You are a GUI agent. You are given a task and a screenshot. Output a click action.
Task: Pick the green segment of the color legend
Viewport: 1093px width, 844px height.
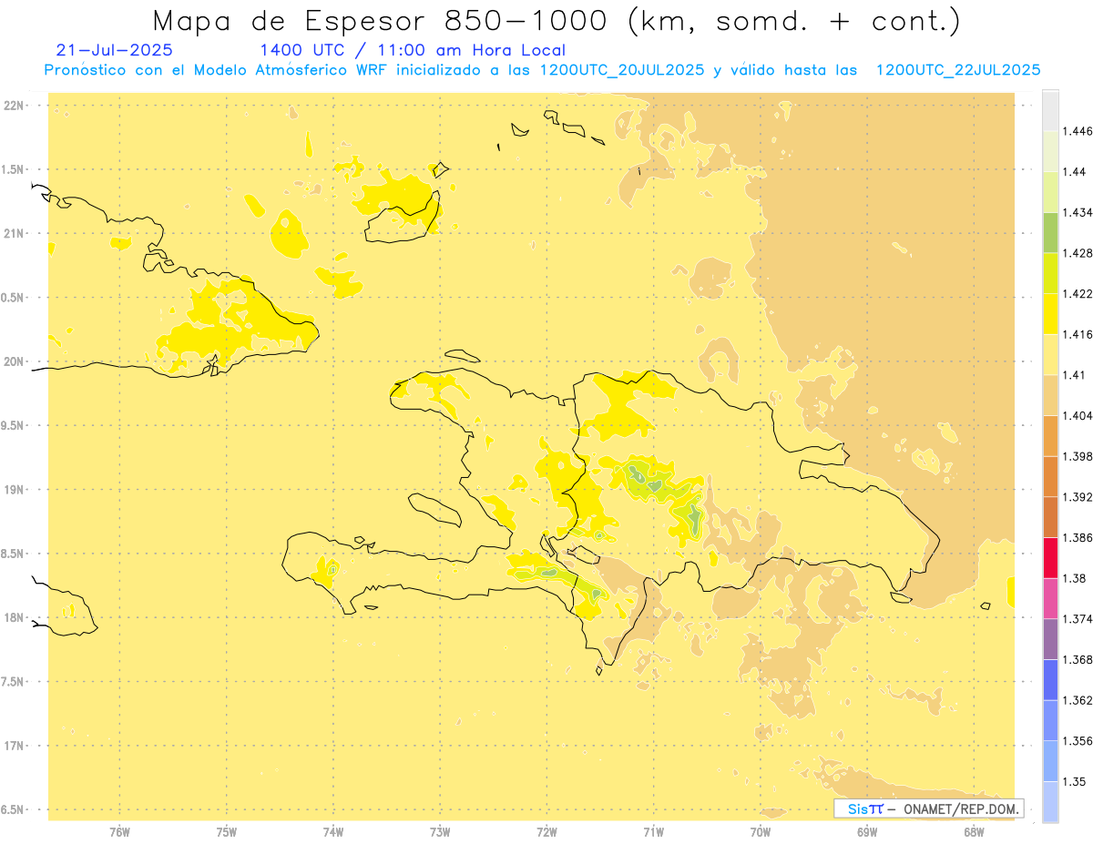[x=1050, y=233]
